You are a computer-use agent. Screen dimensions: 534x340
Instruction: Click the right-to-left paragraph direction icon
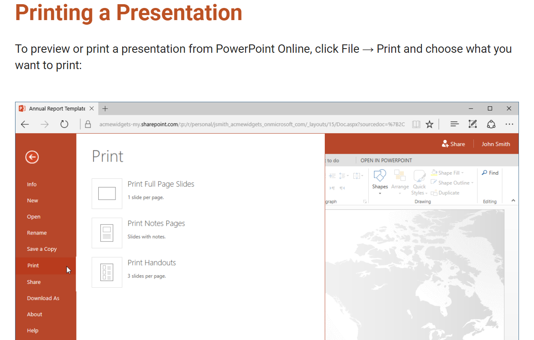click(x=342, y=188)
